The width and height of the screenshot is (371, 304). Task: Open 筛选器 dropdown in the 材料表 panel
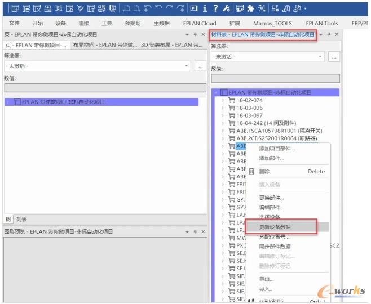click(320, 57)
